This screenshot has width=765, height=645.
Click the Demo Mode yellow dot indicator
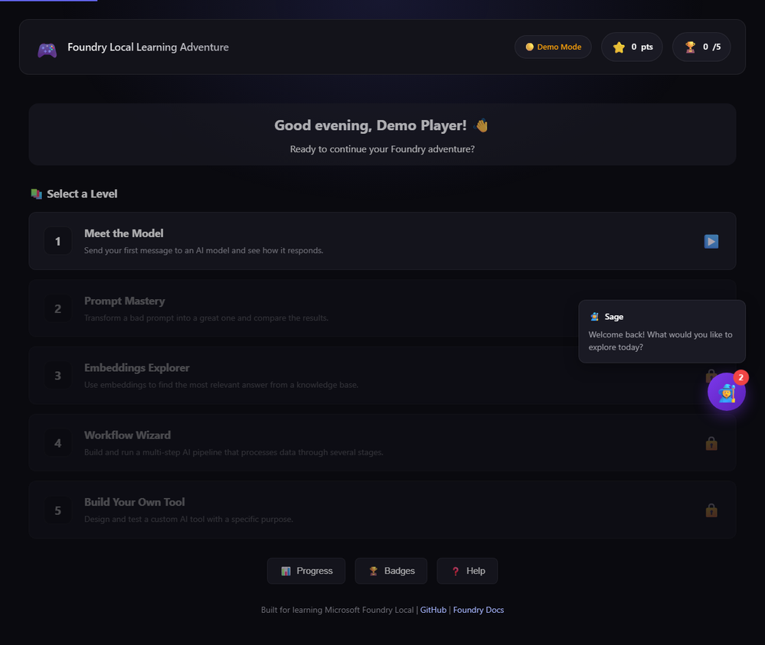click(529, 47)
